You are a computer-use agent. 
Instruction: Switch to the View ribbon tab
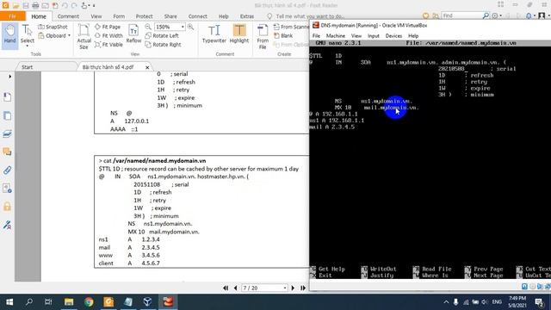(x=96, y=16)
